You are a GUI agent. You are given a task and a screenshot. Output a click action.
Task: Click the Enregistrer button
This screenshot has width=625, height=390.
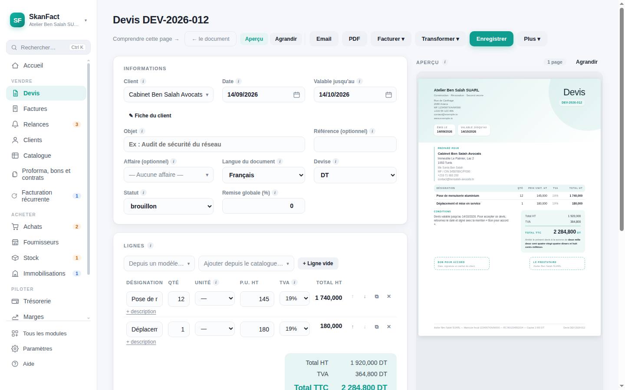(x=491, y=39)
